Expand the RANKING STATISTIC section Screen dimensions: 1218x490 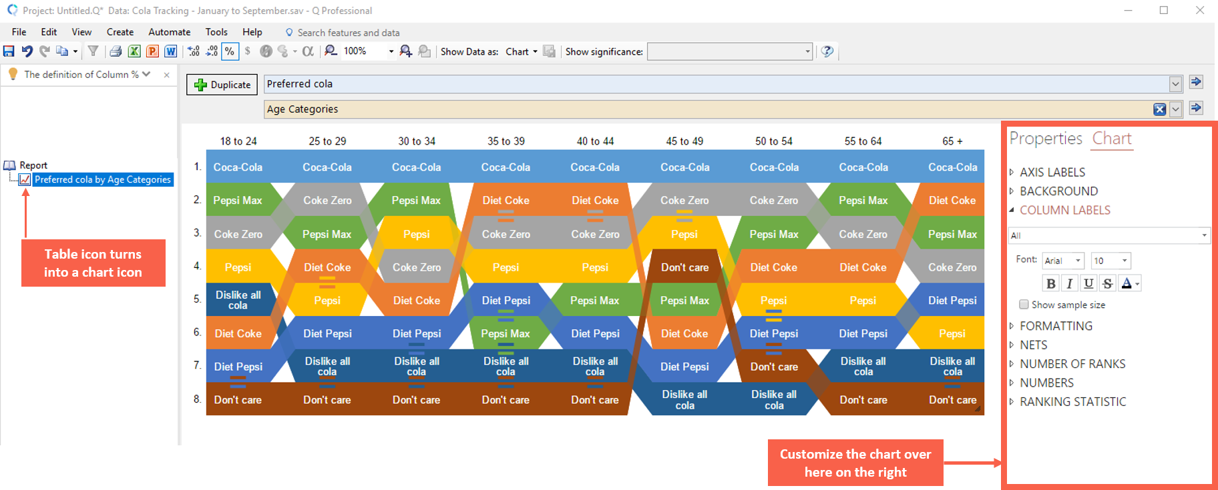(1072, 402)
